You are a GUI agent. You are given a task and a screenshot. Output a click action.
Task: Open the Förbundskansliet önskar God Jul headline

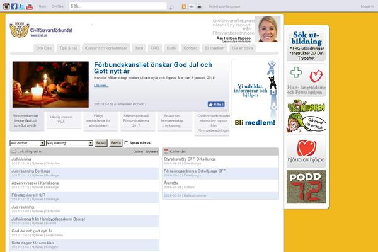(153, 68)
